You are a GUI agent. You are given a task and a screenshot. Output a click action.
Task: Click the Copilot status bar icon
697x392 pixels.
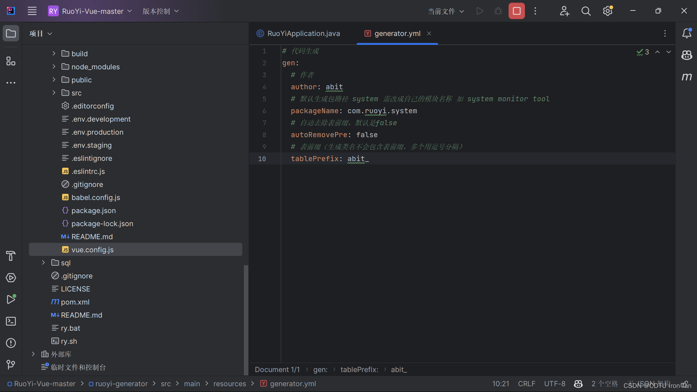click(x=578, y=384)
